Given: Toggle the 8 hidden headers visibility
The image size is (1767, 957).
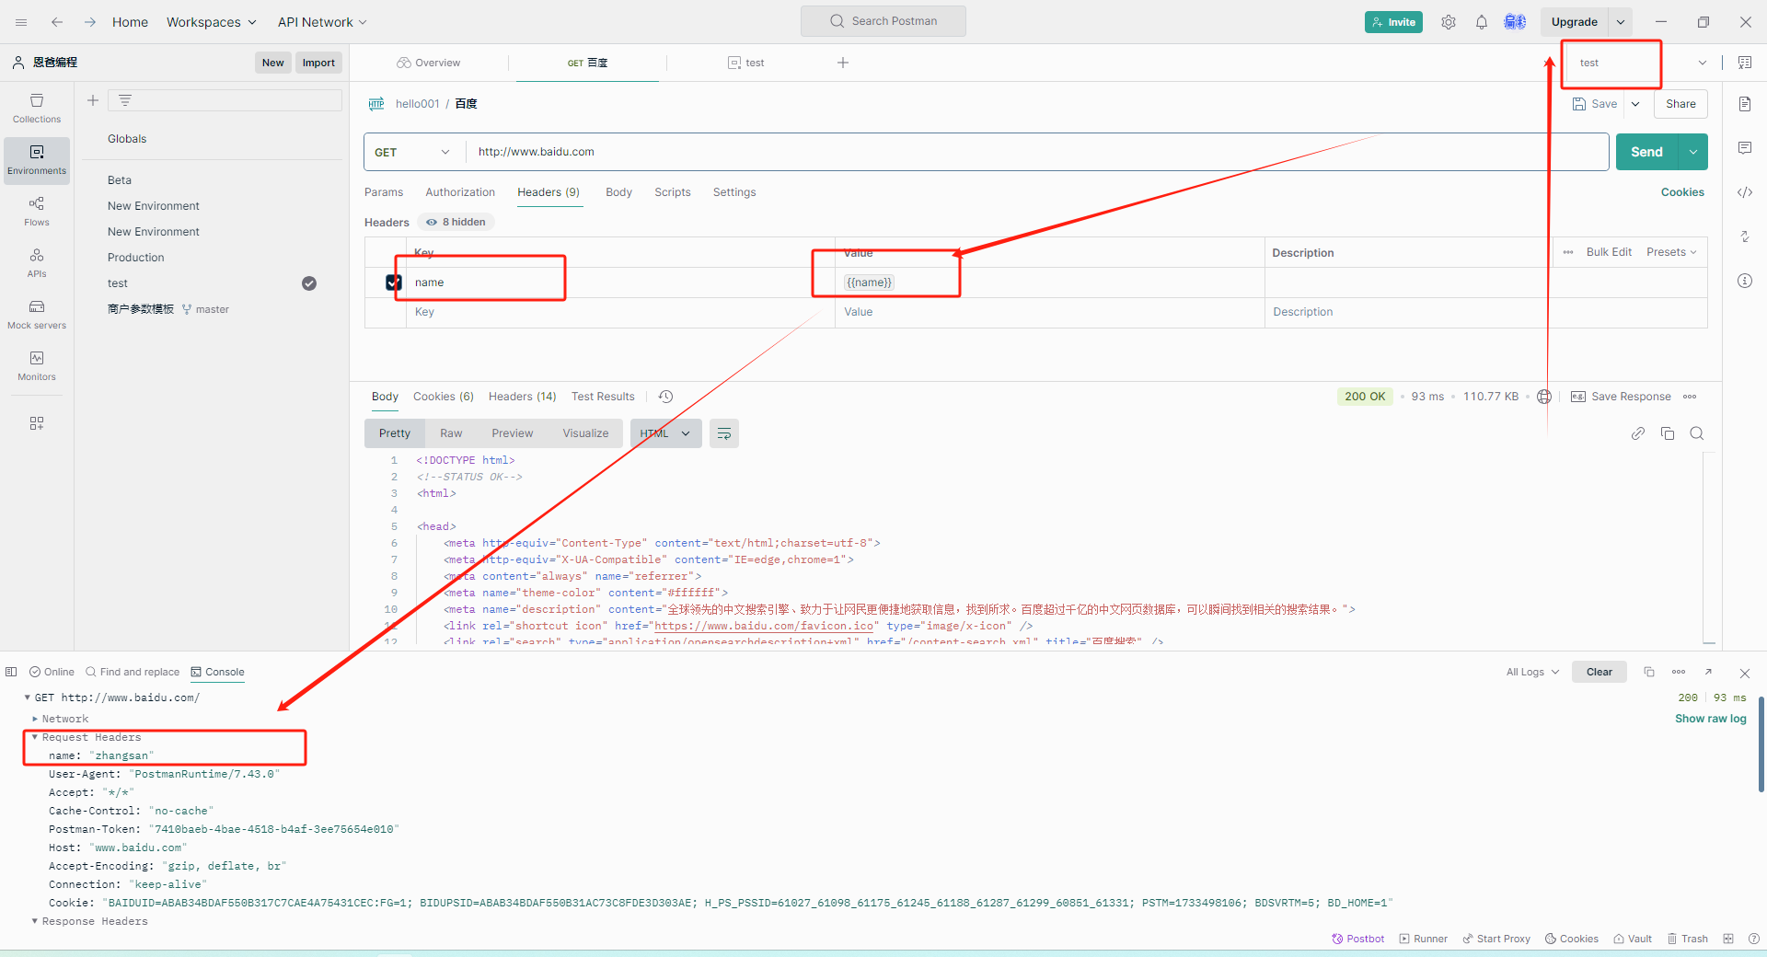Looking at the screenshot, I should 457,222.
